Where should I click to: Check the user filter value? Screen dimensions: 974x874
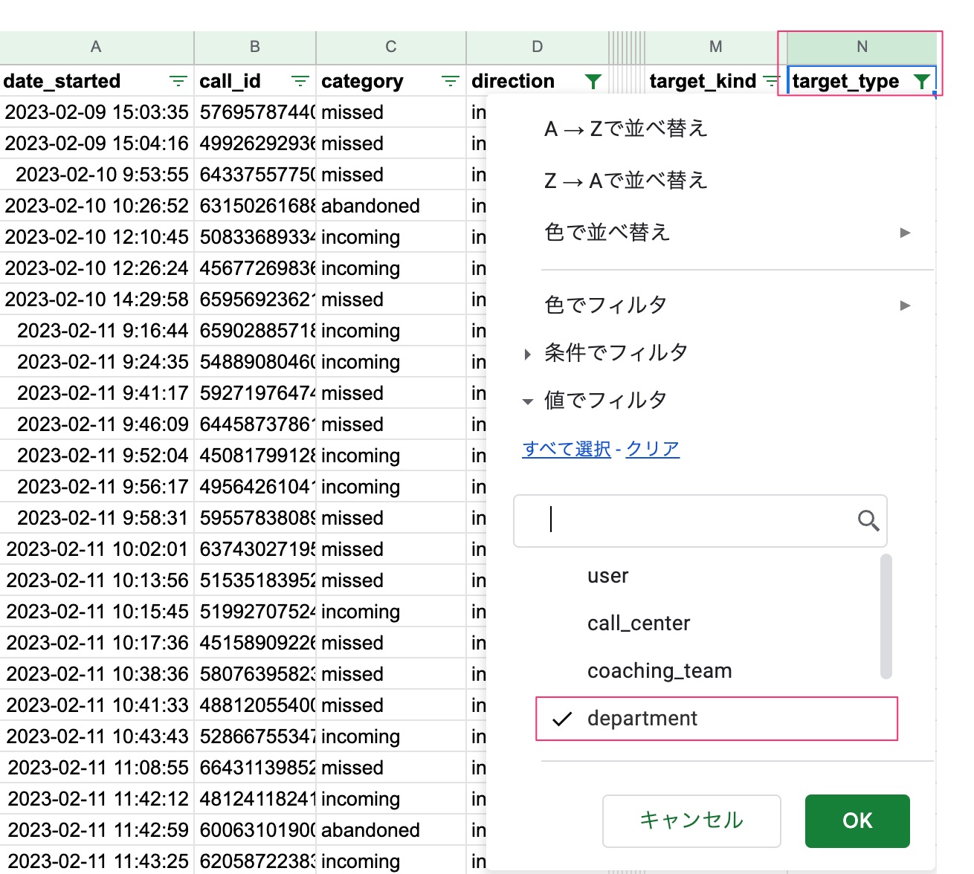607,576
